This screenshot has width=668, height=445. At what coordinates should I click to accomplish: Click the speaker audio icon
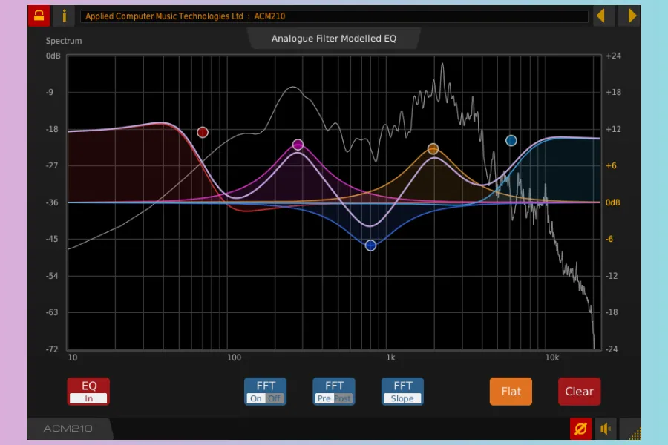pos(606,428)
